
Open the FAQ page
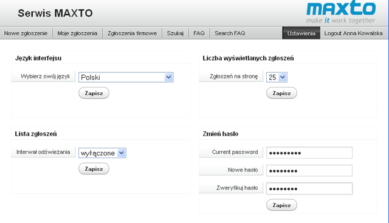coord(199,33)
